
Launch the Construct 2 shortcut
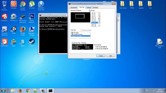pyautogui.click(x=13, y=17)
